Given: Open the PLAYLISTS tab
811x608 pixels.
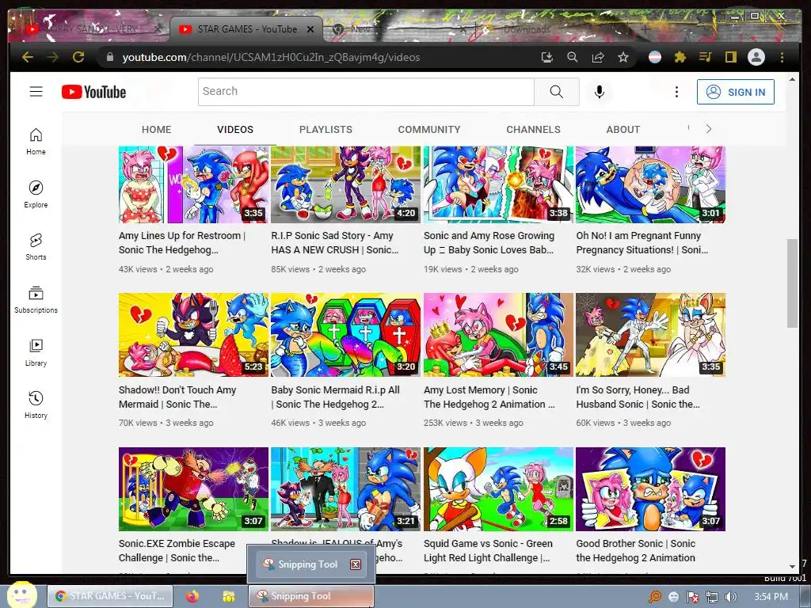Looking at the screenshot, I should click(326, 129).
